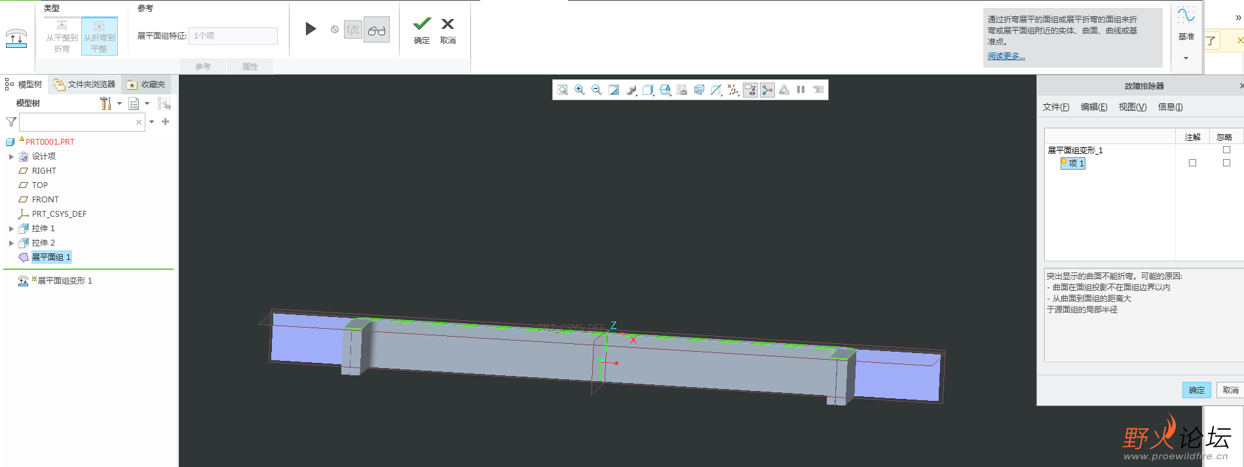Click the Zoom In magnifier icon
The width and height of the screenshot is (1244, 467).
[580, 90]
